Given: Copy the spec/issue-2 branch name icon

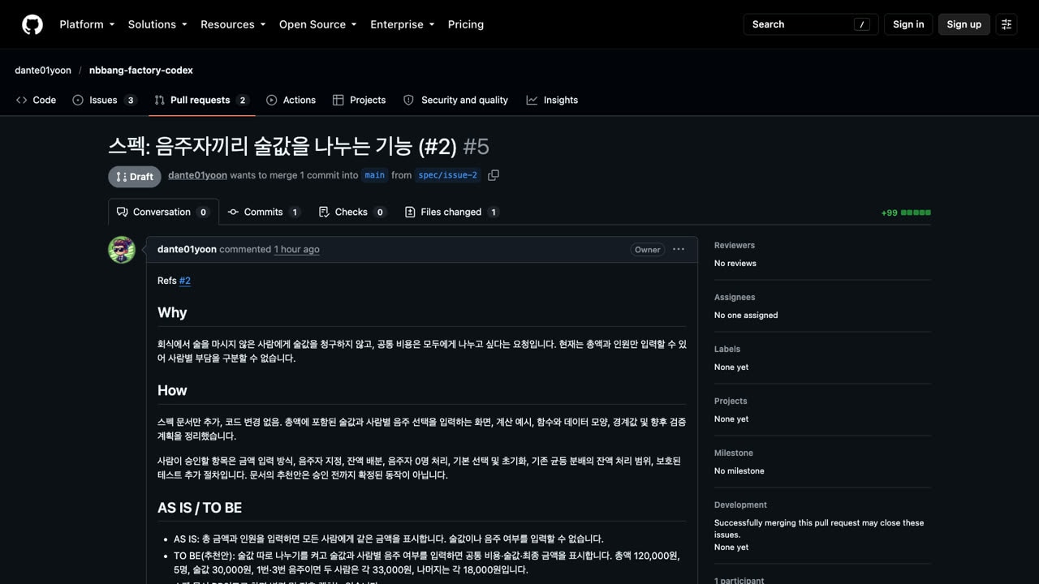Looking at the screenshot, I should coord(493,175).
